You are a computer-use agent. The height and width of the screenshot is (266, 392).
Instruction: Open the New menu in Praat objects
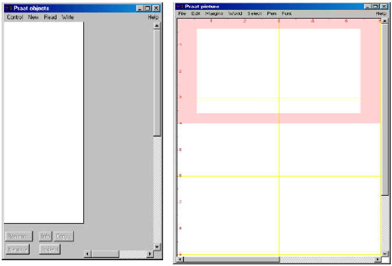click(x=33, y=17)
